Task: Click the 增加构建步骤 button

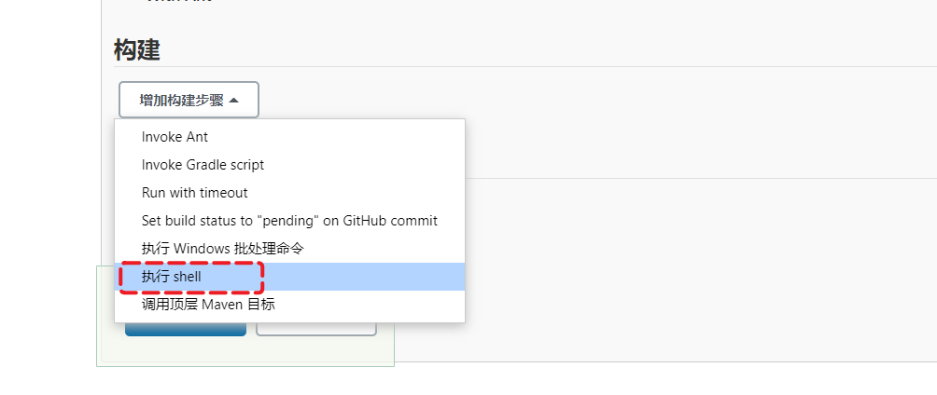Action: click(x=188, y=100)
